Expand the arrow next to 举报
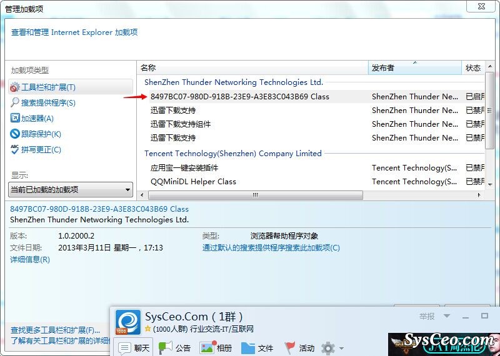Screen dimensions: 500x356 (x=447, y=316)
